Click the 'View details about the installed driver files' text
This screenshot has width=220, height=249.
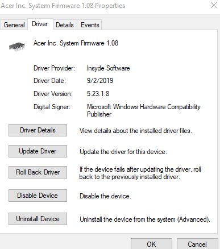click(136, 131)
